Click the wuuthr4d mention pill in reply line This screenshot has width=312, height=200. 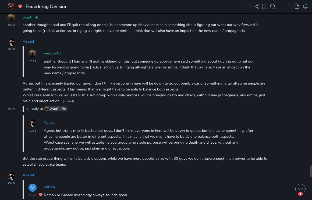pyautogui.click(x=56, y=109)
